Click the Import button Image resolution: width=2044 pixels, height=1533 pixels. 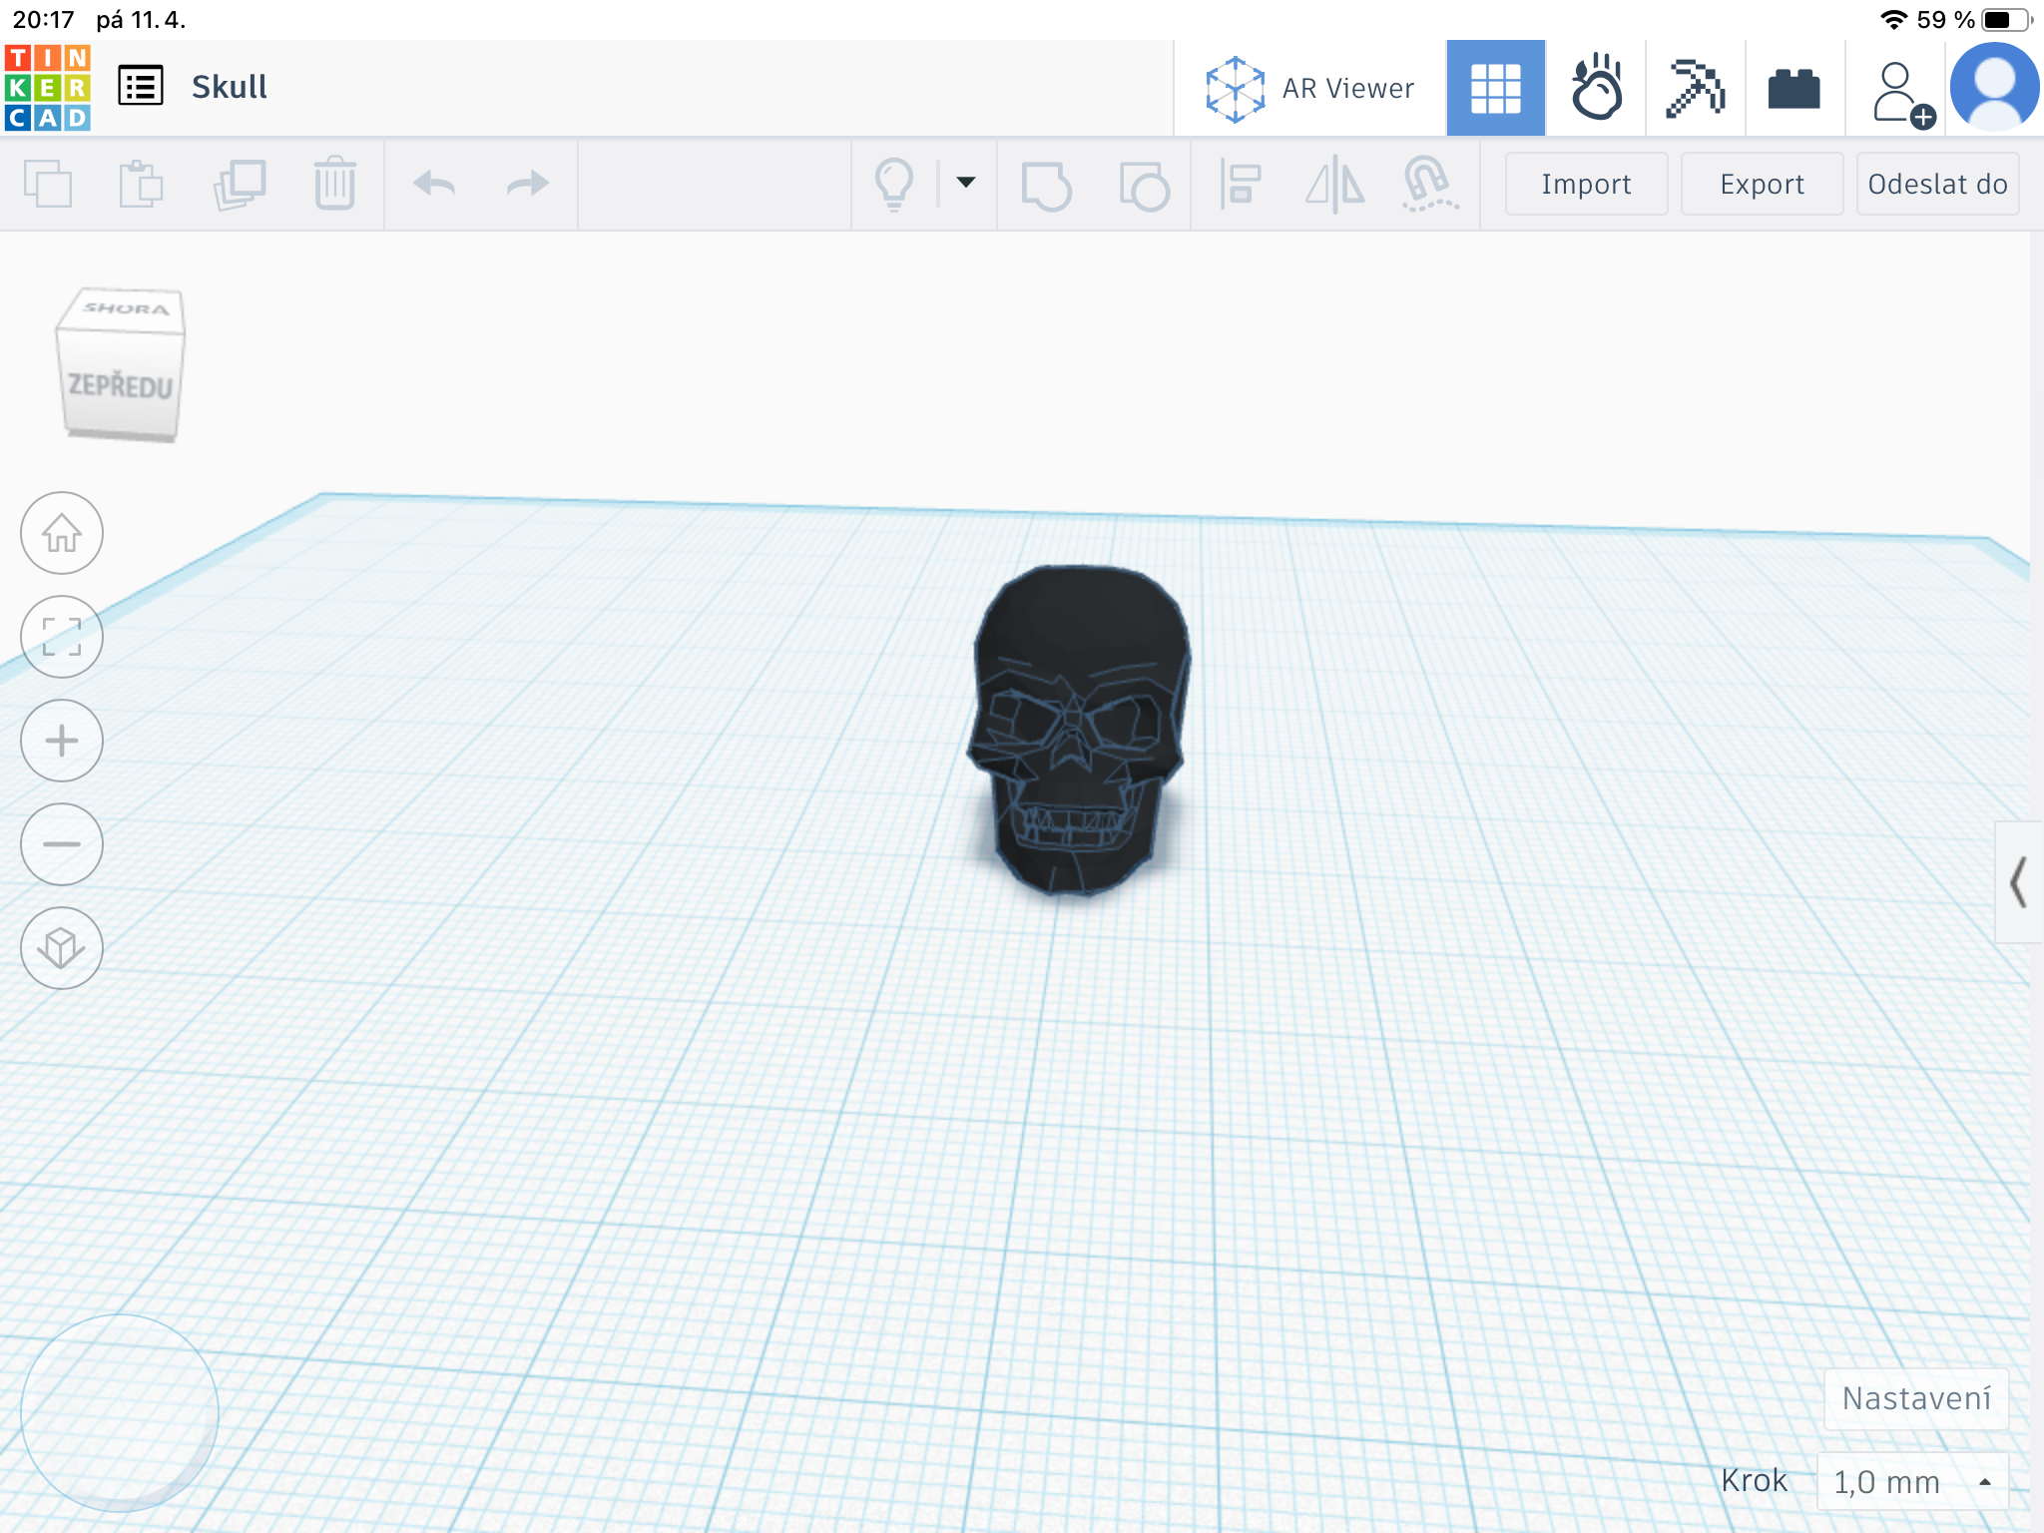pyautogui.click(x=1586, y=184)
